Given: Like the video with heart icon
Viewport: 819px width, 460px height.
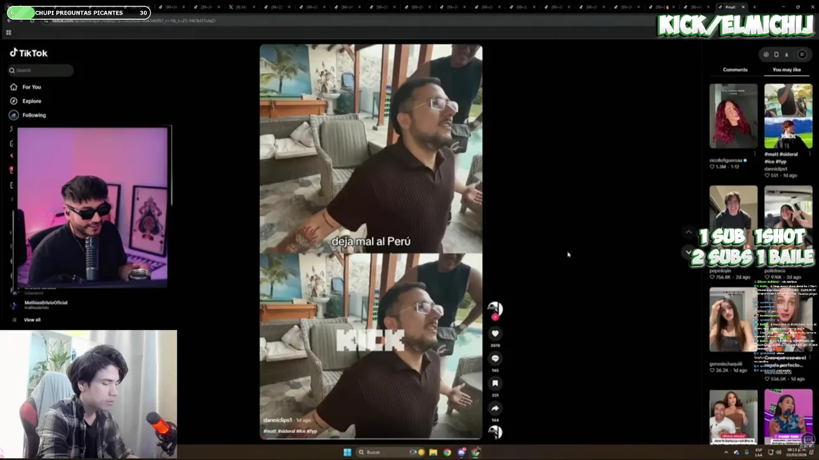Looking at the screenshot, I should 495,333.
